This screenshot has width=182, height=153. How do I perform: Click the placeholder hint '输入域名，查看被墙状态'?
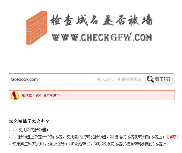(119, 79)
